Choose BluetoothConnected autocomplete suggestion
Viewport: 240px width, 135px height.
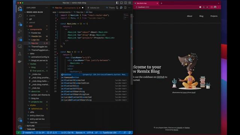[94, 80]
